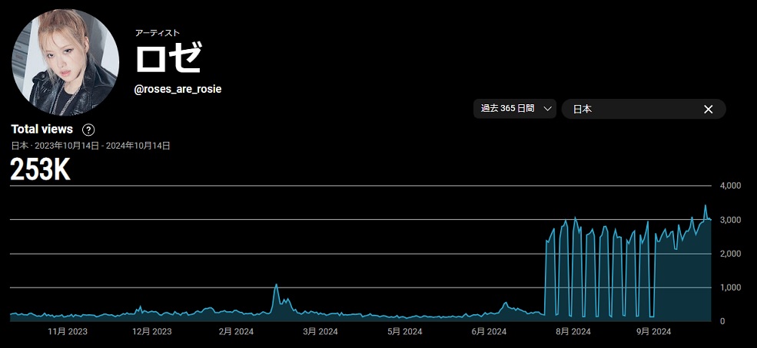This screenshot has height=348, width=757.
Task: Click the 6月 2024 axis label
Action: click(x=487, y=332)
